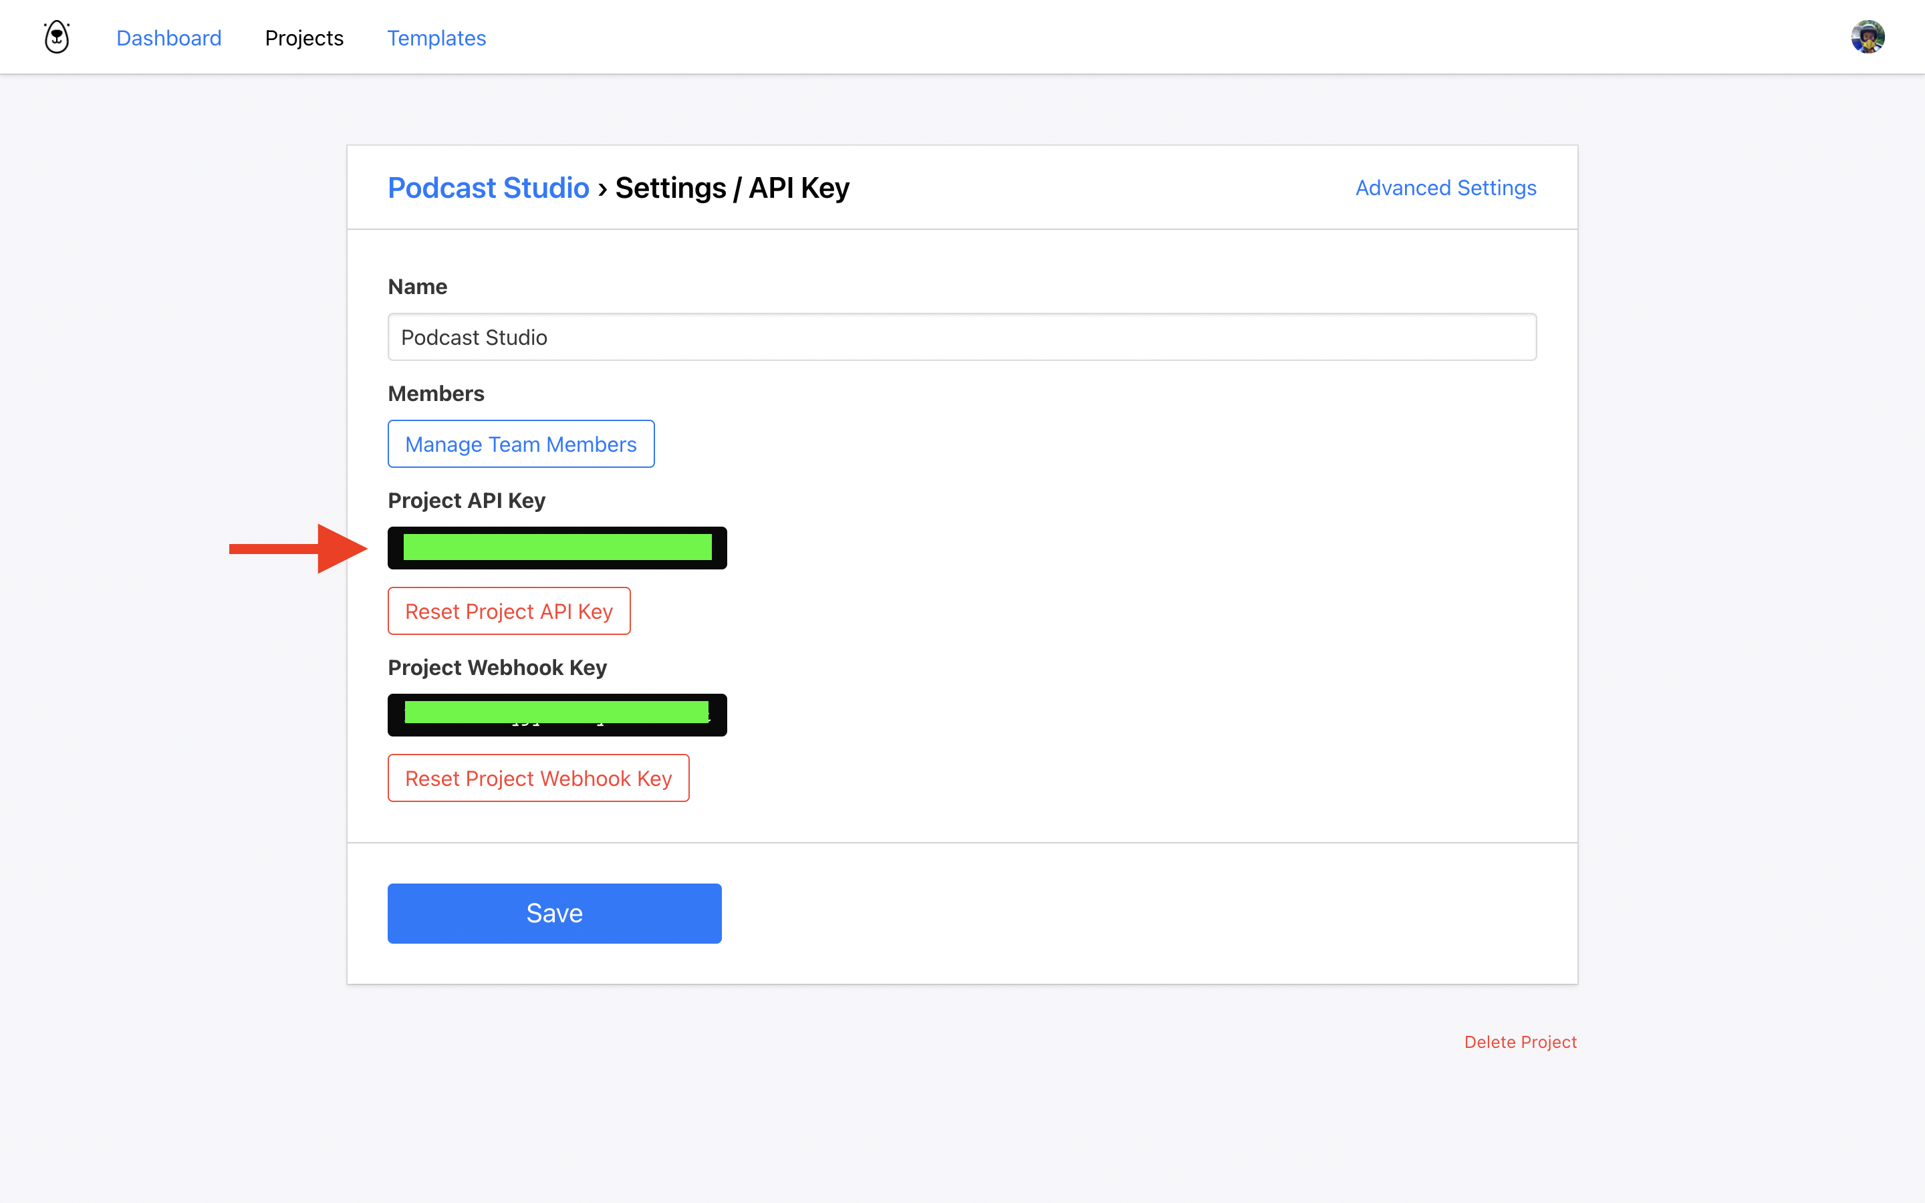Select the Project API Key value
1925x1203 pixels.
coord(557,548)
